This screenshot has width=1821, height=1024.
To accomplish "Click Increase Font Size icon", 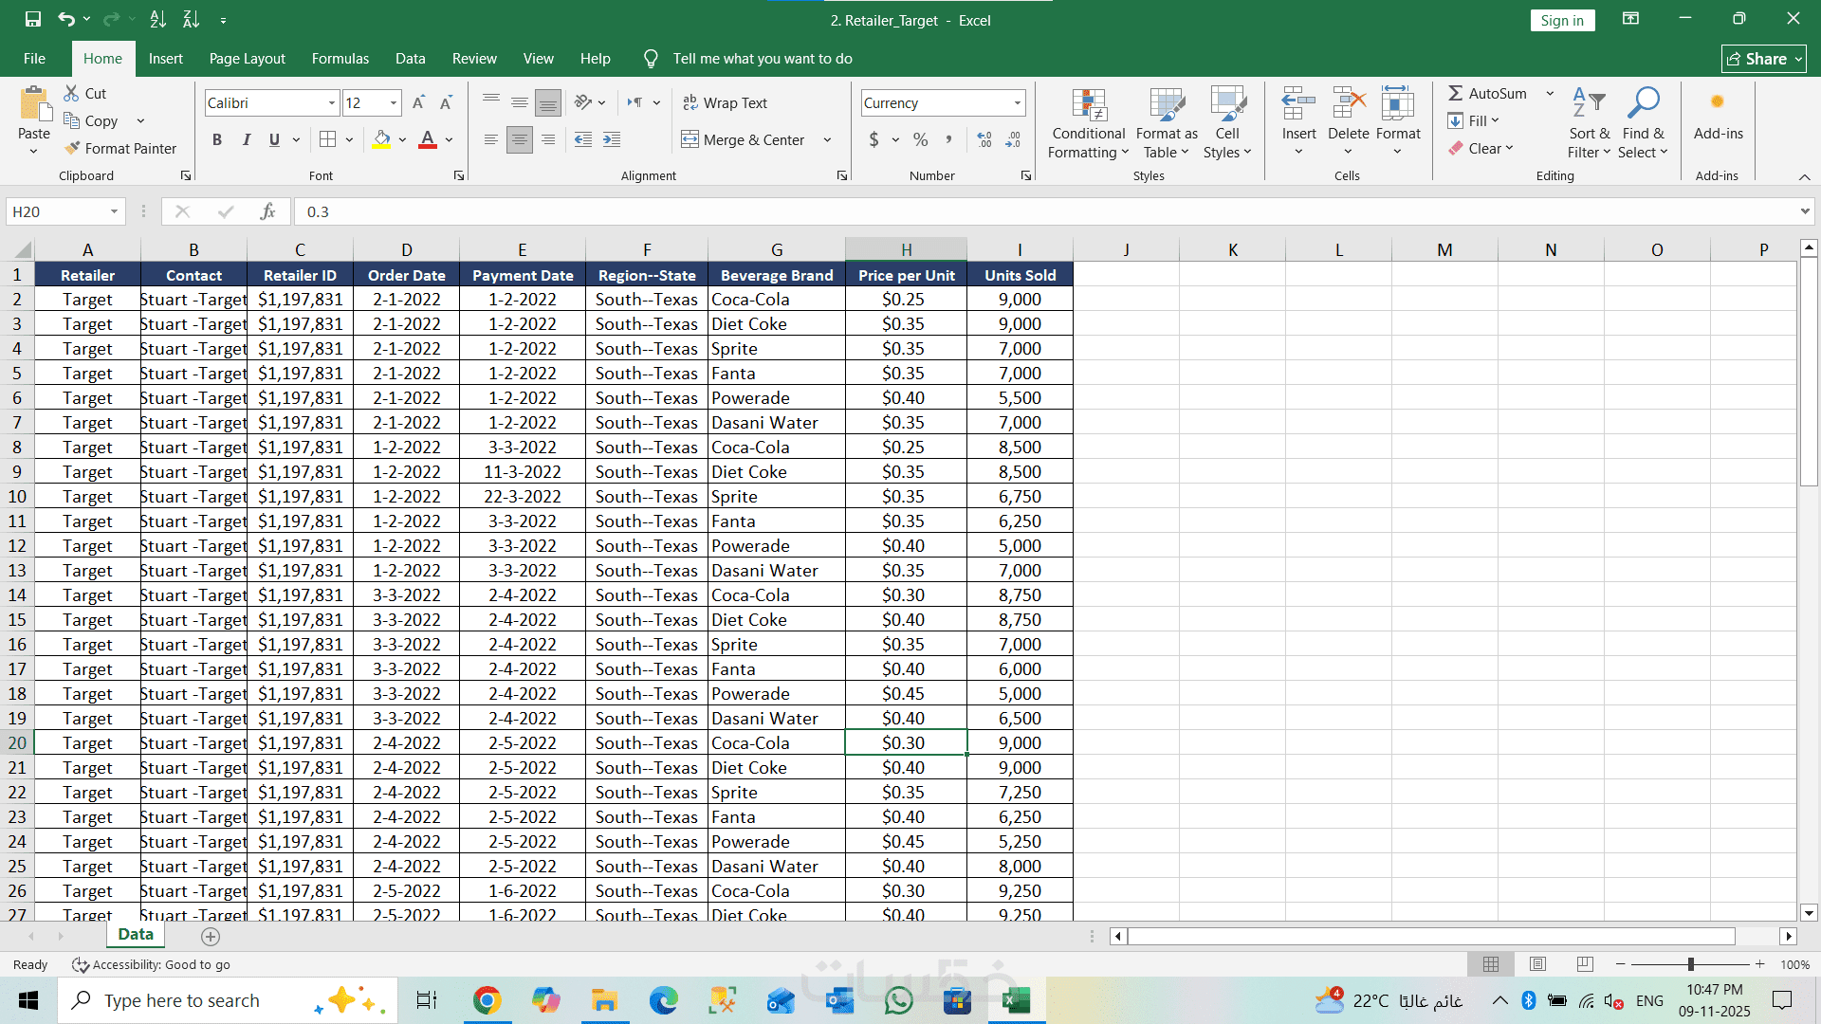I will tap(418, 102).
